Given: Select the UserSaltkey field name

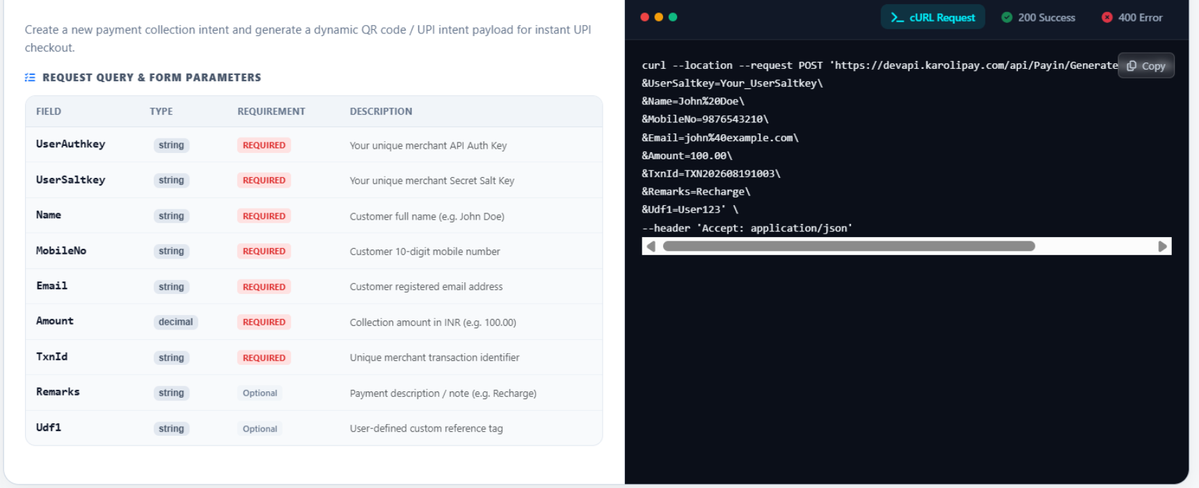Looking at the screenshot, I should [70, 179].
